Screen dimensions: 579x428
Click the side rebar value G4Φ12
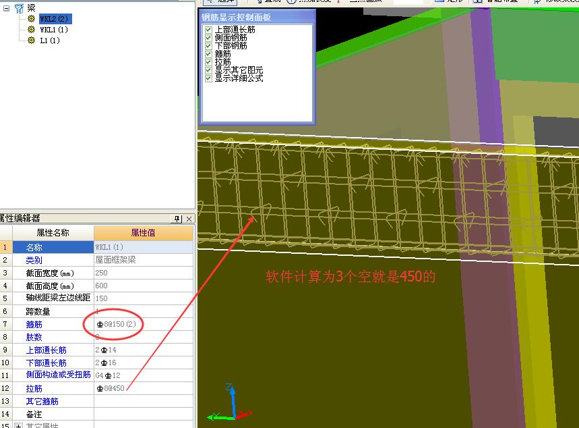click(x=144, y=375)
